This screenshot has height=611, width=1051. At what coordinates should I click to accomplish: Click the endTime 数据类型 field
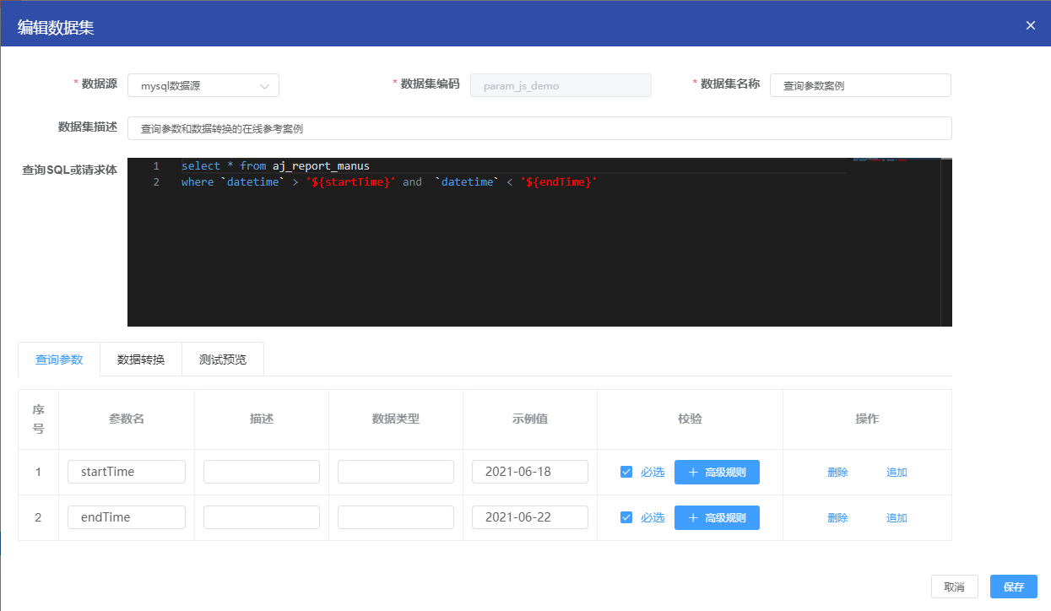(396, 517)
